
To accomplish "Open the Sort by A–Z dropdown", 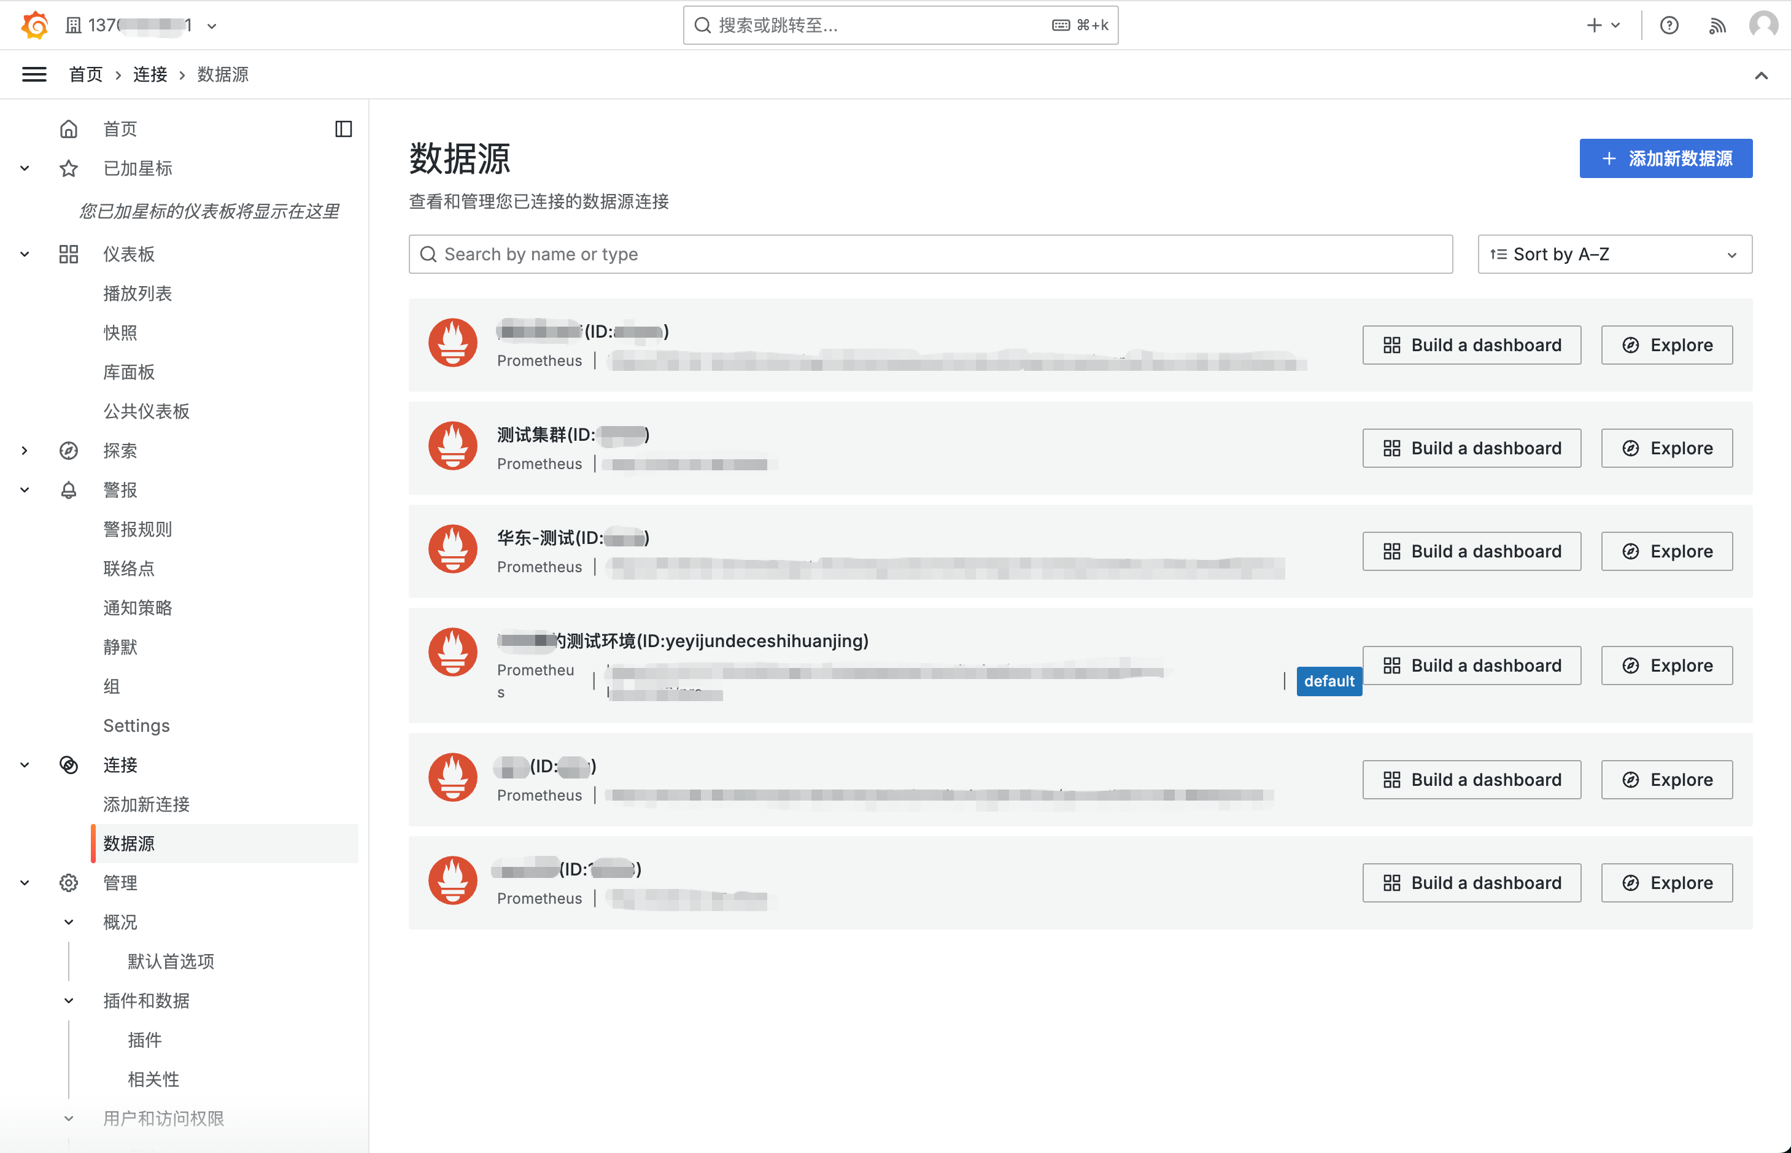I will 1614,255.
